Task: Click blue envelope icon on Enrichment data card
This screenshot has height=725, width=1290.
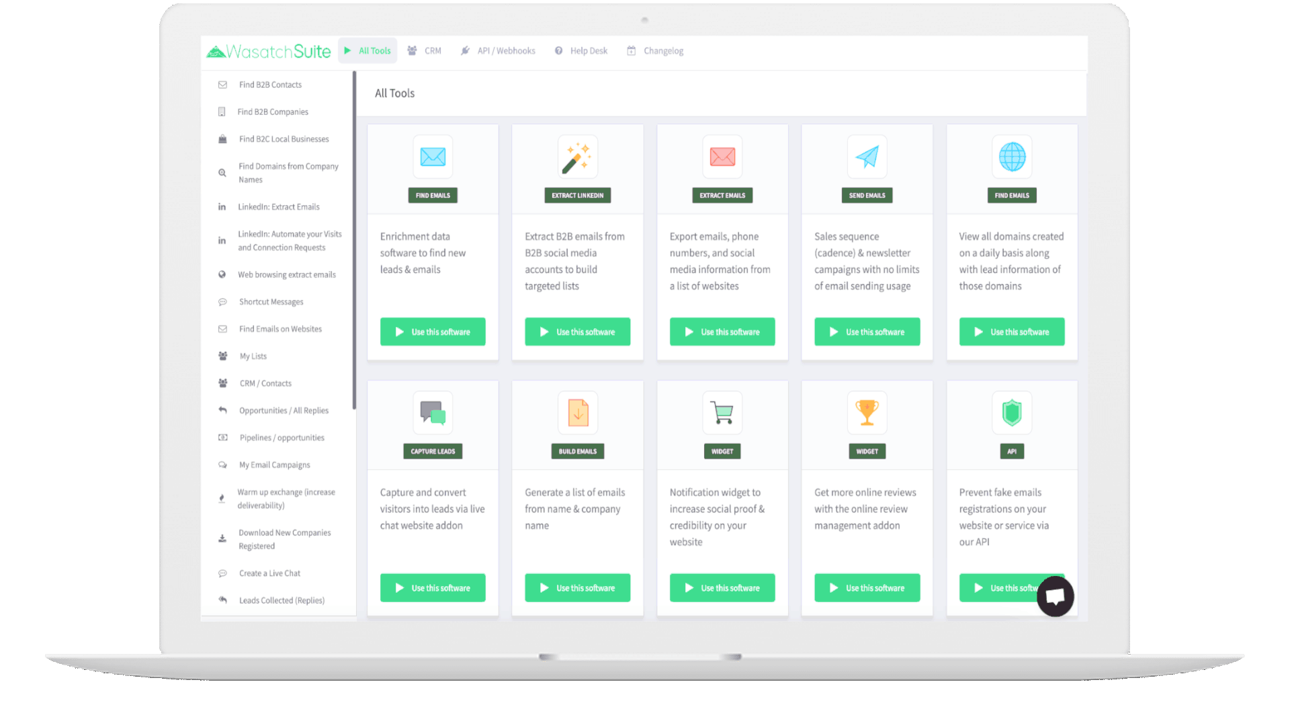Action: click(x=433, y=157)
